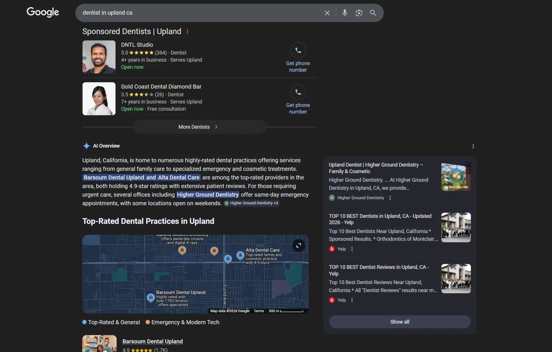
Task: Clear the search box text
Action: [x=327, y=13]
